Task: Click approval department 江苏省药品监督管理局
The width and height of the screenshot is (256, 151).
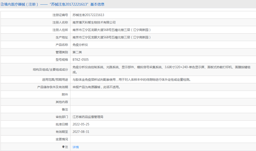Action: [x=88, y=117]
